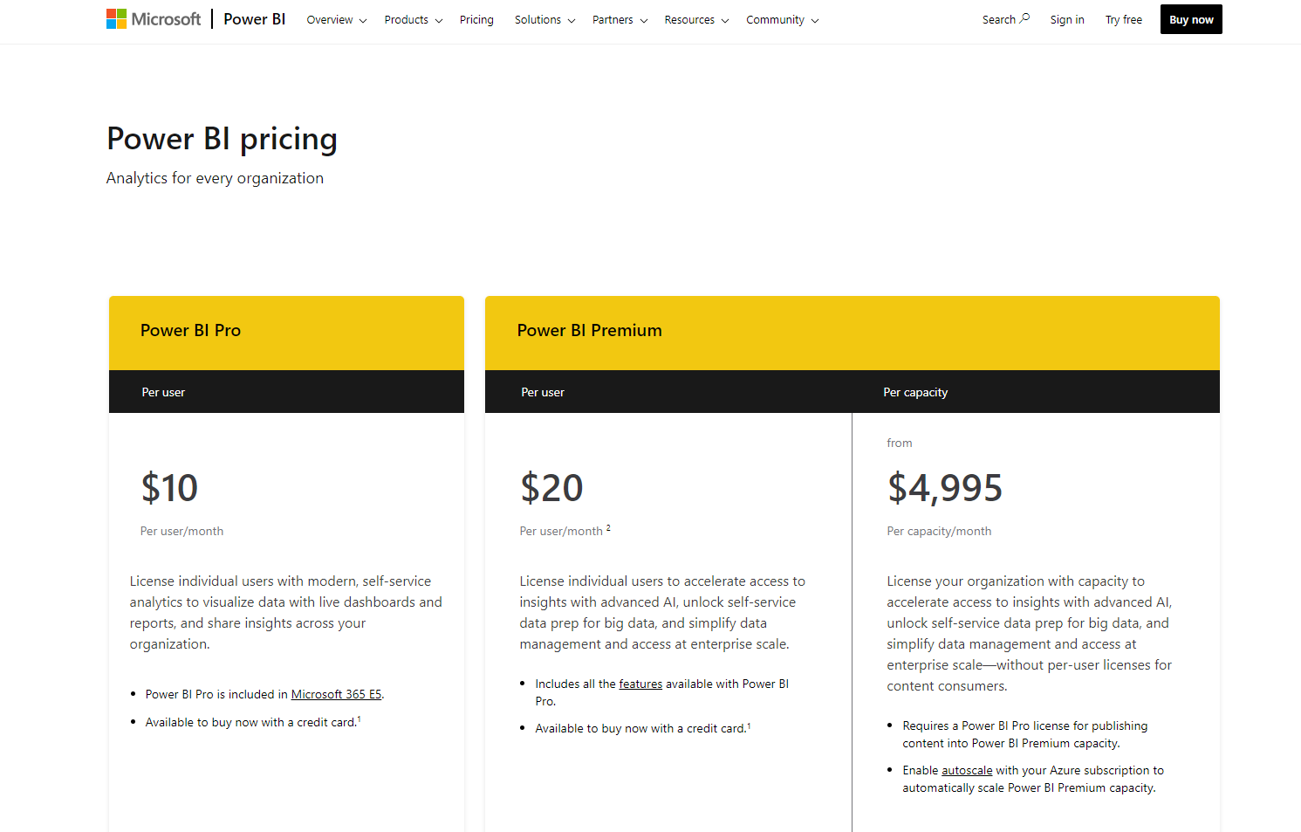Click footnote 2 beside Per user/month
Image resolution: width=1301 pixels, height=832 pixels.
608,528
